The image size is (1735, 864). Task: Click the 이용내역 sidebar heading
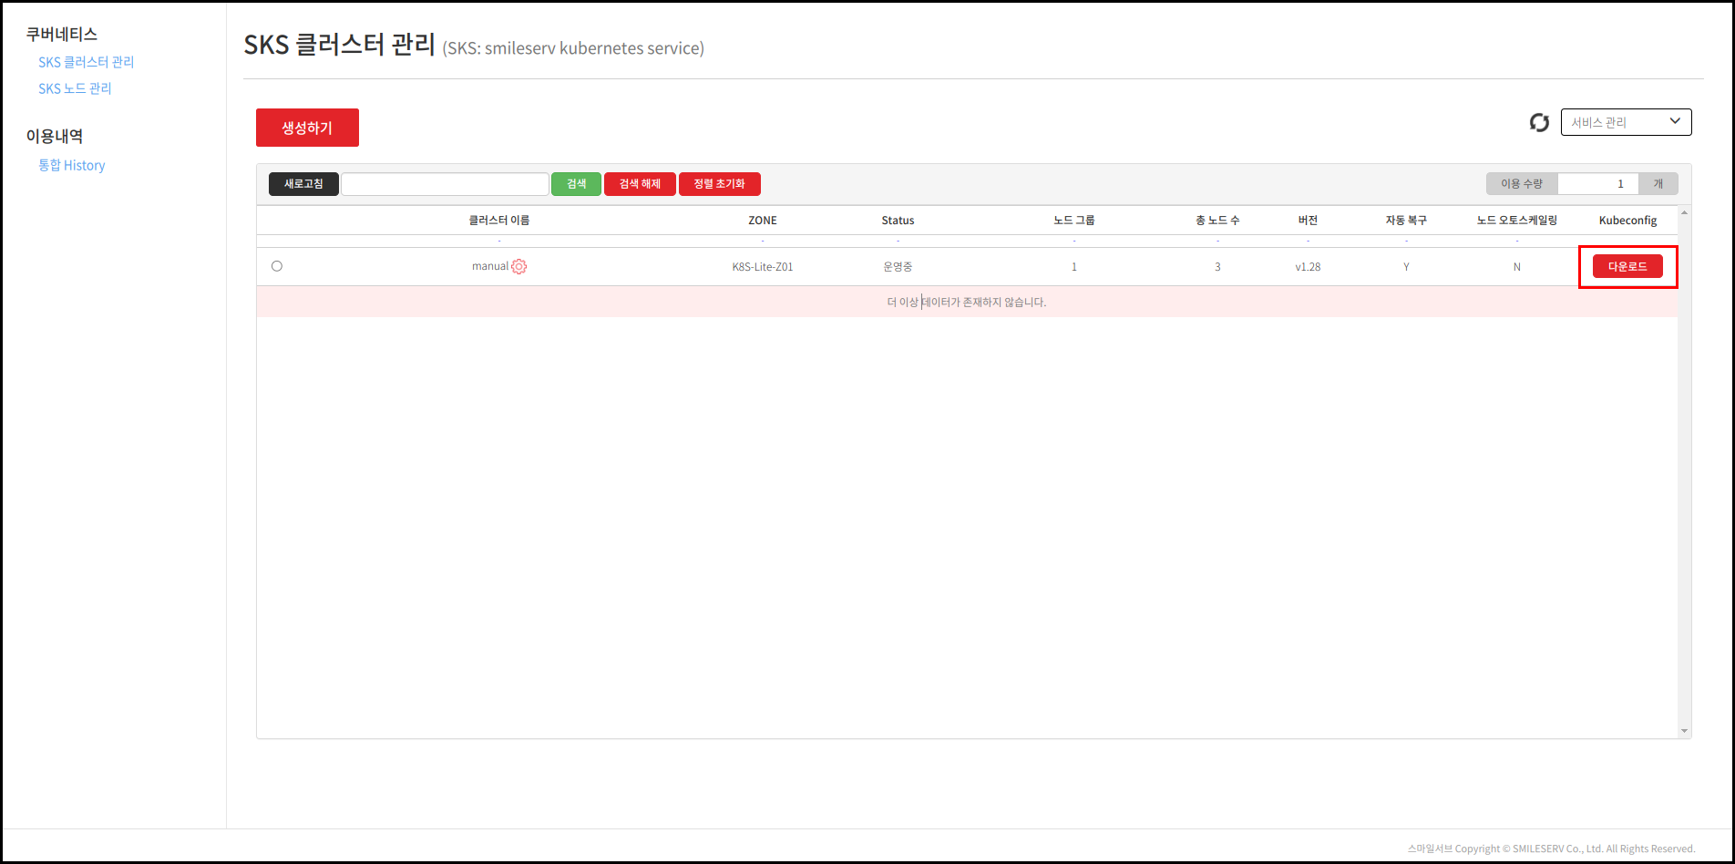[54, 137]
